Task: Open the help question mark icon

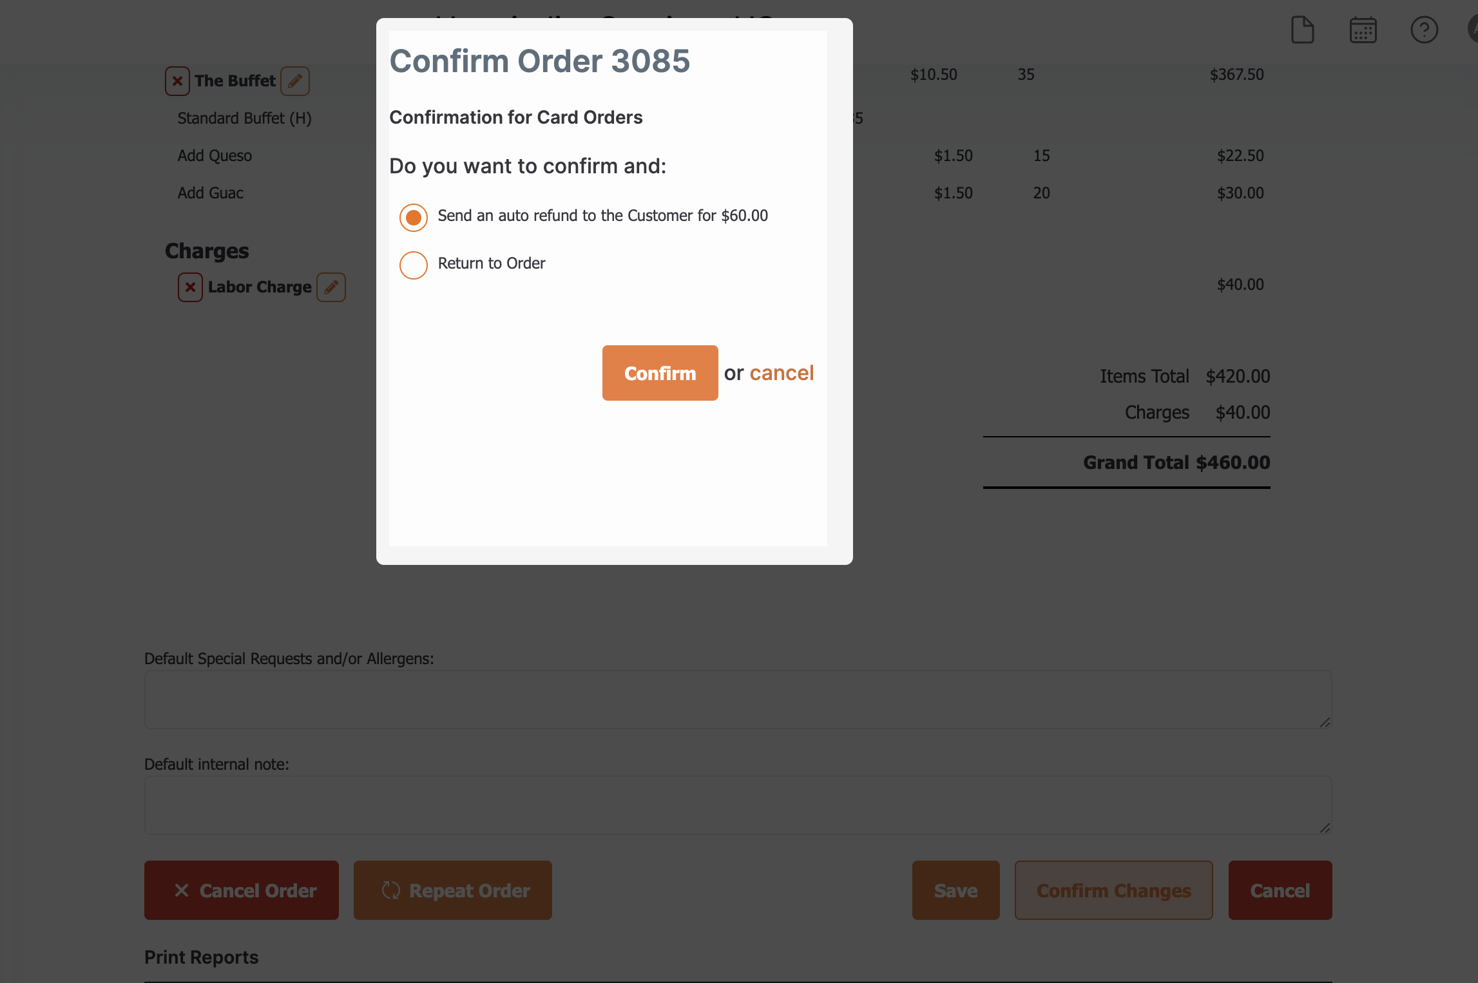Action: tap(1424, 30)
